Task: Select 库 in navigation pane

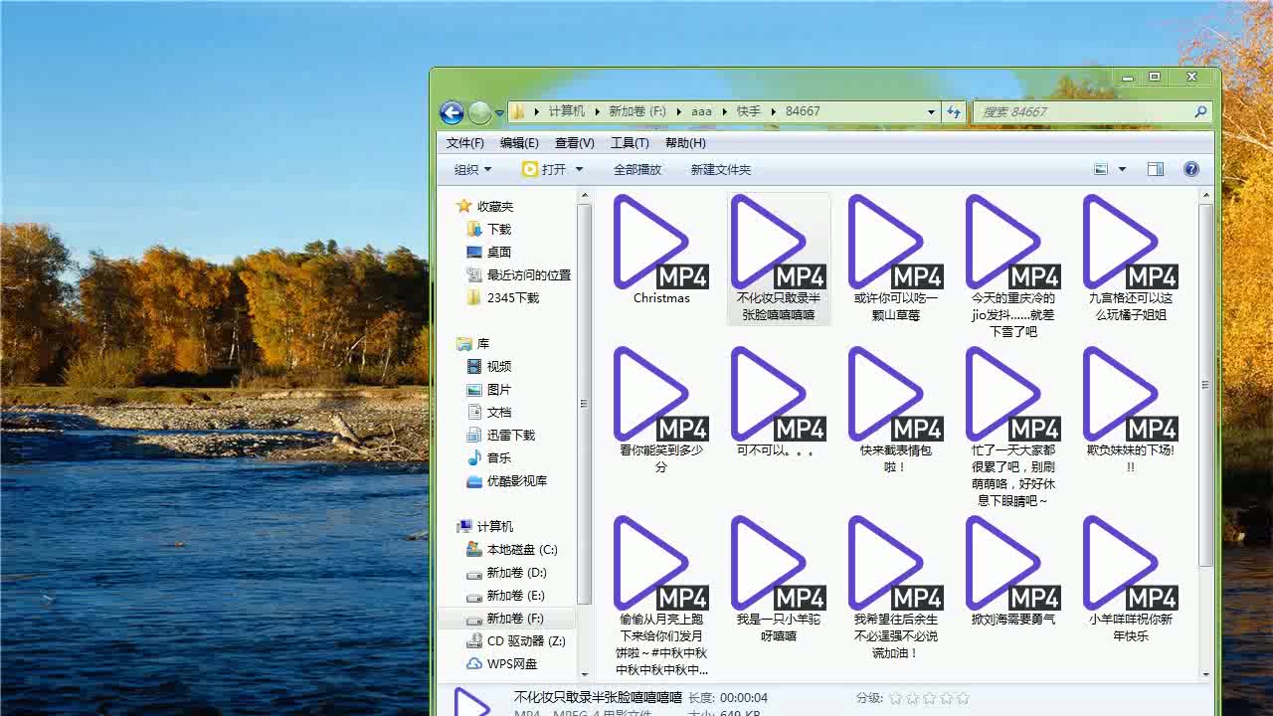Action: pos(473,343)
